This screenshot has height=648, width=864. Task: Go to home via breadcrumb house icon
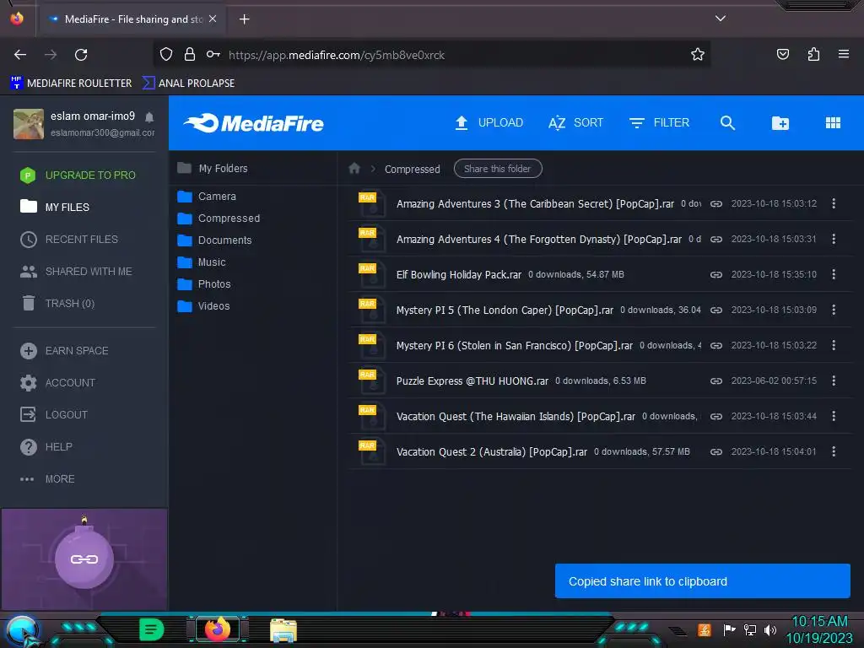[x=354, y=169]
